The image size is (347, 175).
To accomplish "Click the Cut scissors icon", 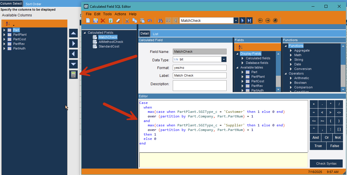I will pos(127,20).
